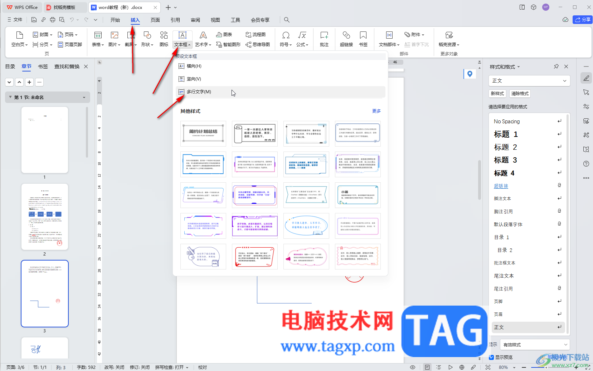Click the search magnifier icon beside 会员专享
This screenshot has height=371, width=593.
(x=287, y=20)
